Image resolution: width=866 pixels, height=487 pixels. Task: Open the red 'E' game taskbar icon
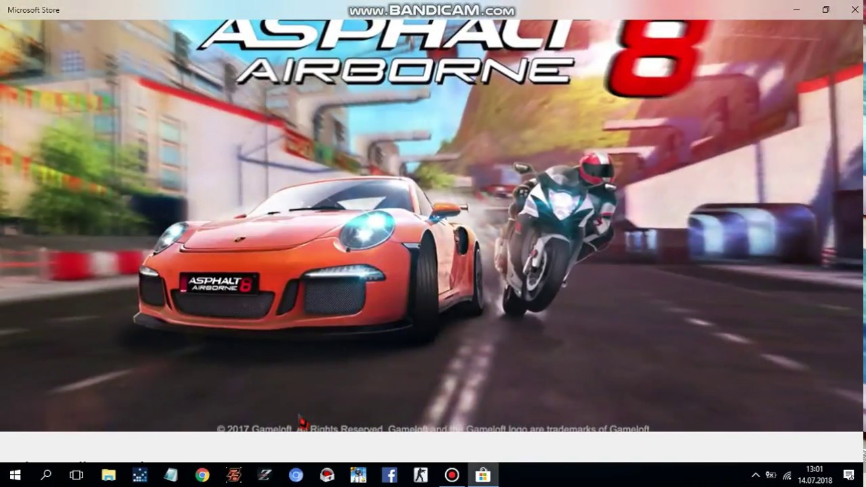pos(233,476)
